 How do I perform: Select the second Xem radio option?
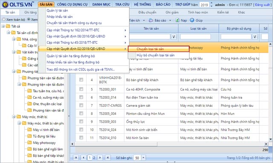(29, 19)
